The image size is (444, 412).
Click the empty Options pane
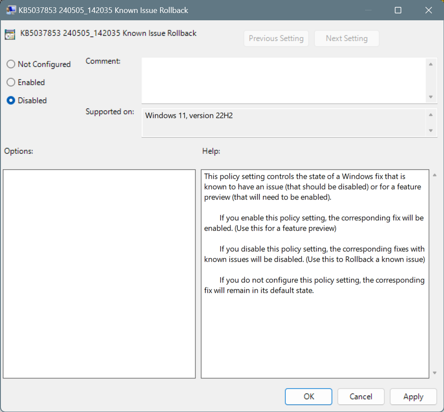(x=99, y=274)
